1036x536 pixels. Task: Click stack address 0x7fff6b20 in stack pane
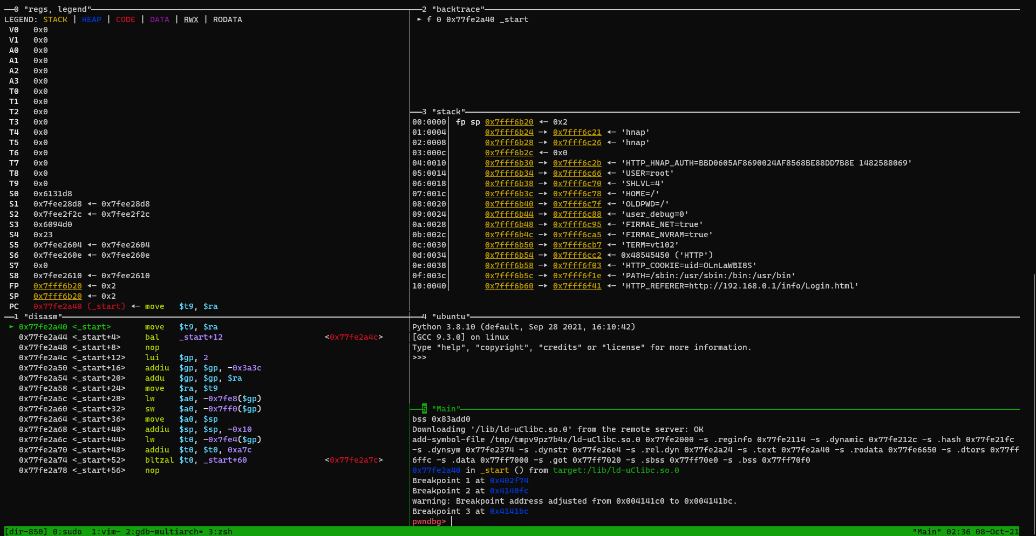click(x=509, y=122)
